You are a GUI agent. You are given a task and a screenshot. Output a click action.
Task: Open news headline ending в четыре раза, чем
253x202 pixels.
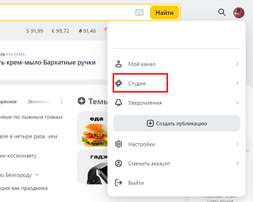point(29,136)
